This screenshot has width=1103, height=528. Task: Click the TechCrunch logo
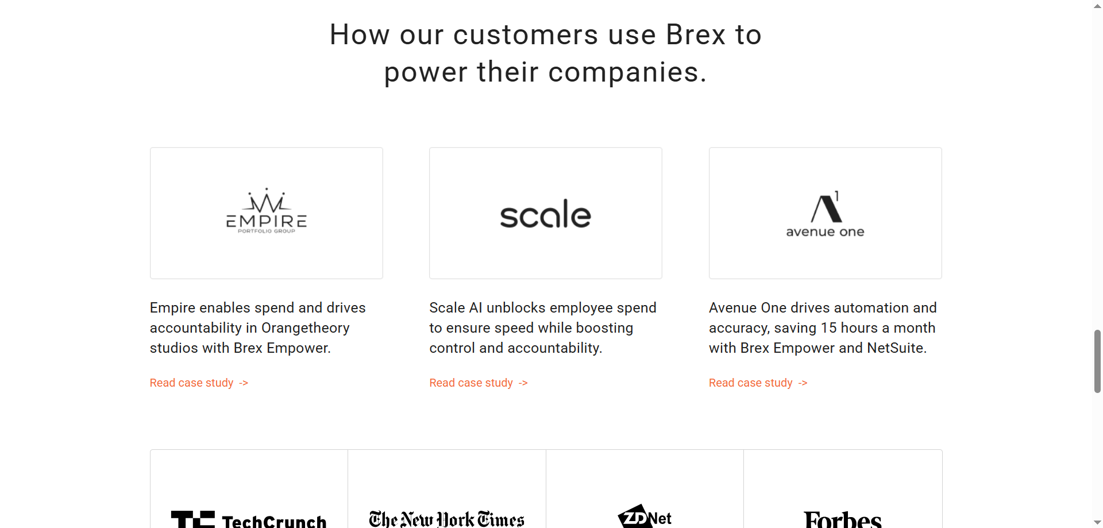[249, 519]
